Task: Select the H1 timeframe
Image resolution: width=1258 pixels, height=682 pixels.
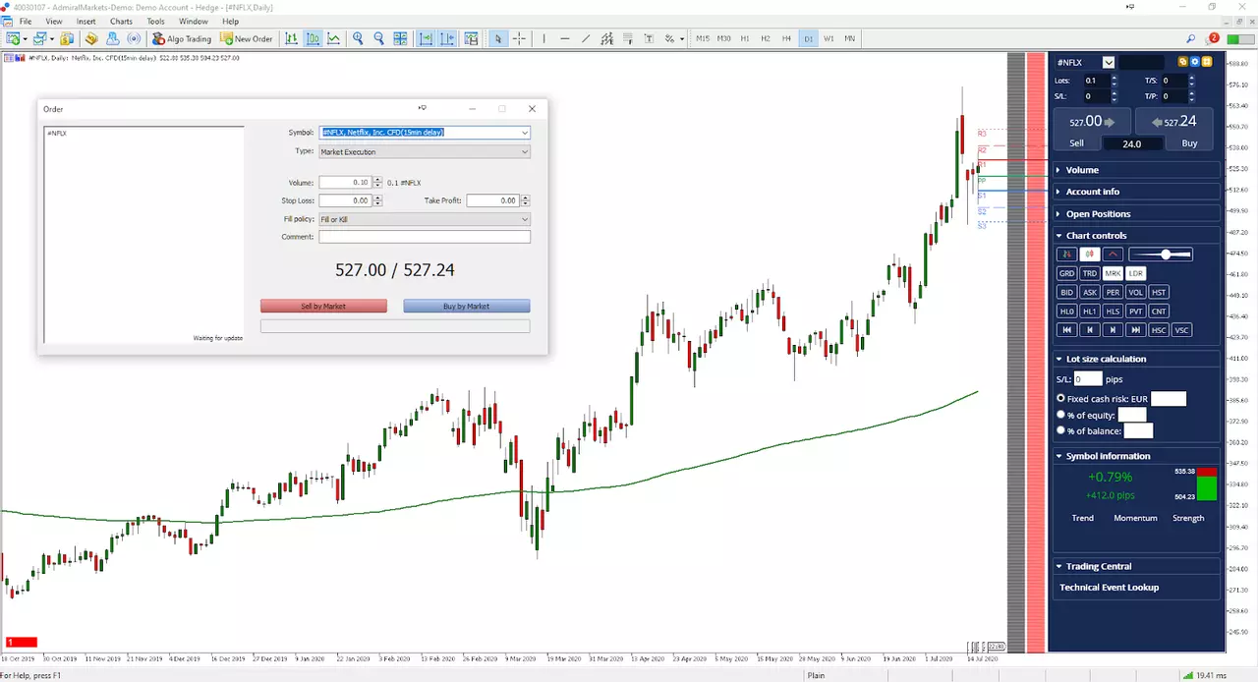Action: pos(745,39)
